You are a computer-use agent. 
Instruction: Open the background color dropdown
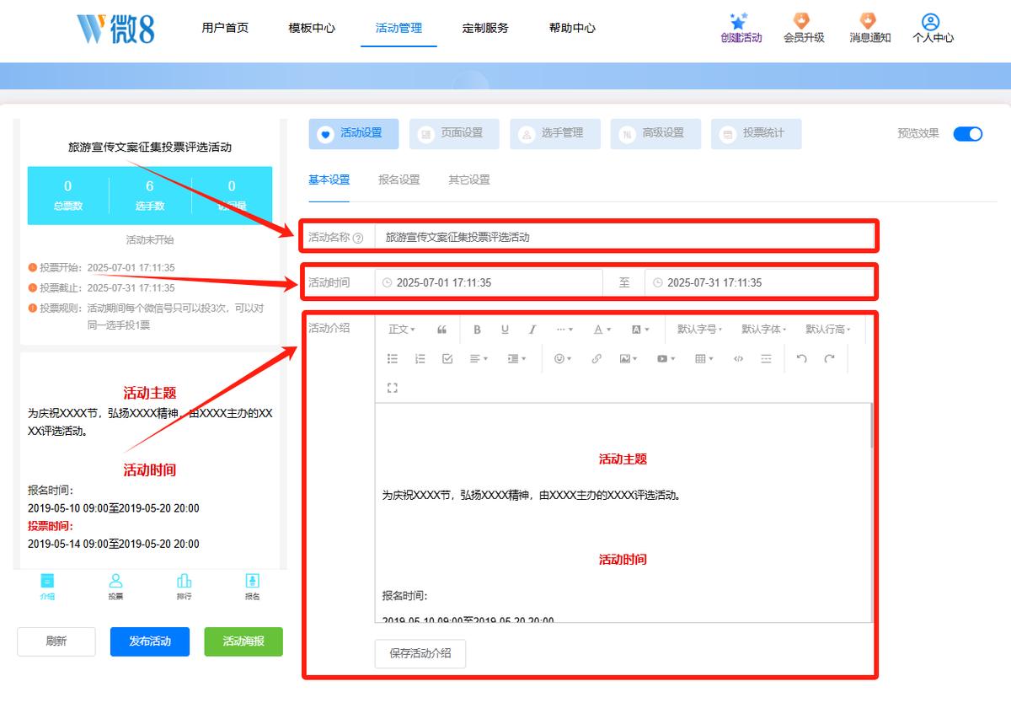click(639, 330)
